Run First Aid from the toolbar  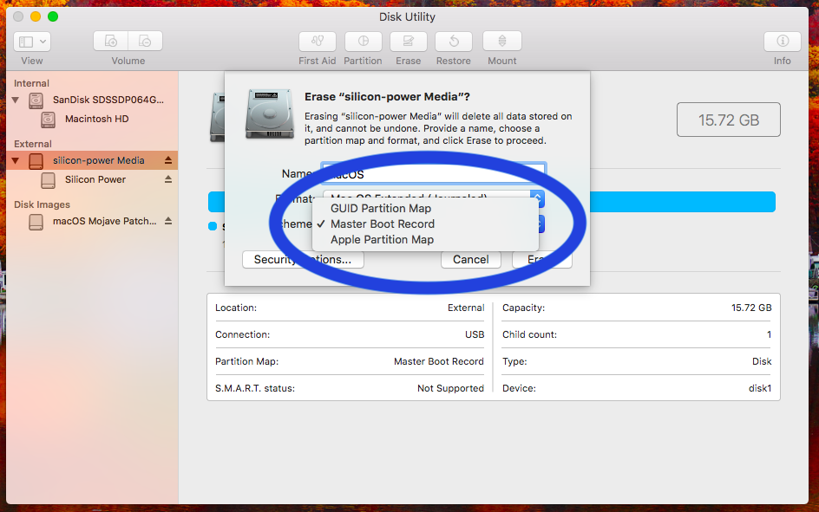coord(317,42)
